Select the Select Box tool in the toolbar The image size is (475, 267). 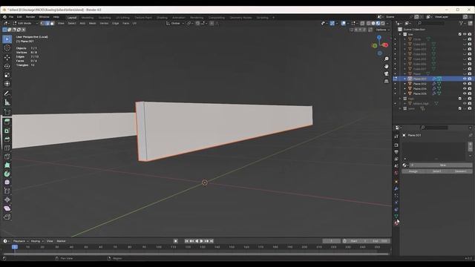pyautogui.click(x=7, y=39)
